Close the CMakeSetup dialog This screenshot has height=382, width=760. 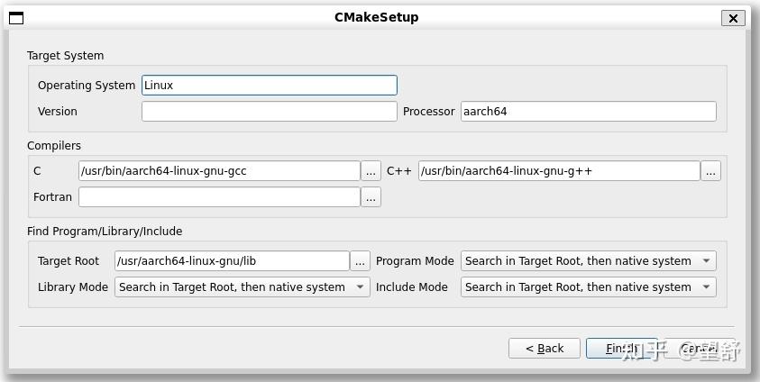pos(733,18)
